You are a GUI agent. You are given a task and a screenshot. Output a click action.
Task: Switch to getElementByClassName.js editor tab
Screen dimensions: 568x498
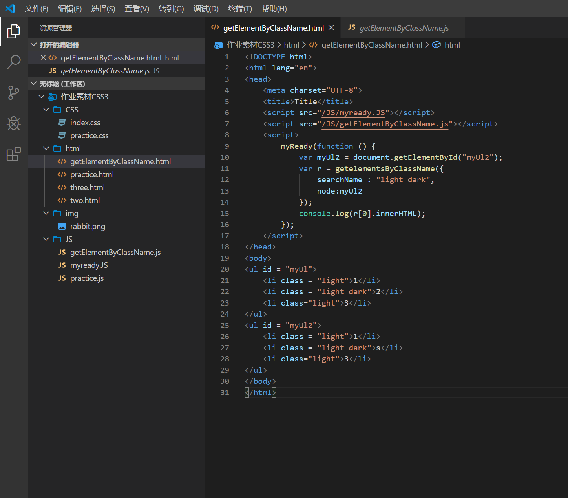pyautogui.click(x=404, y=28)
